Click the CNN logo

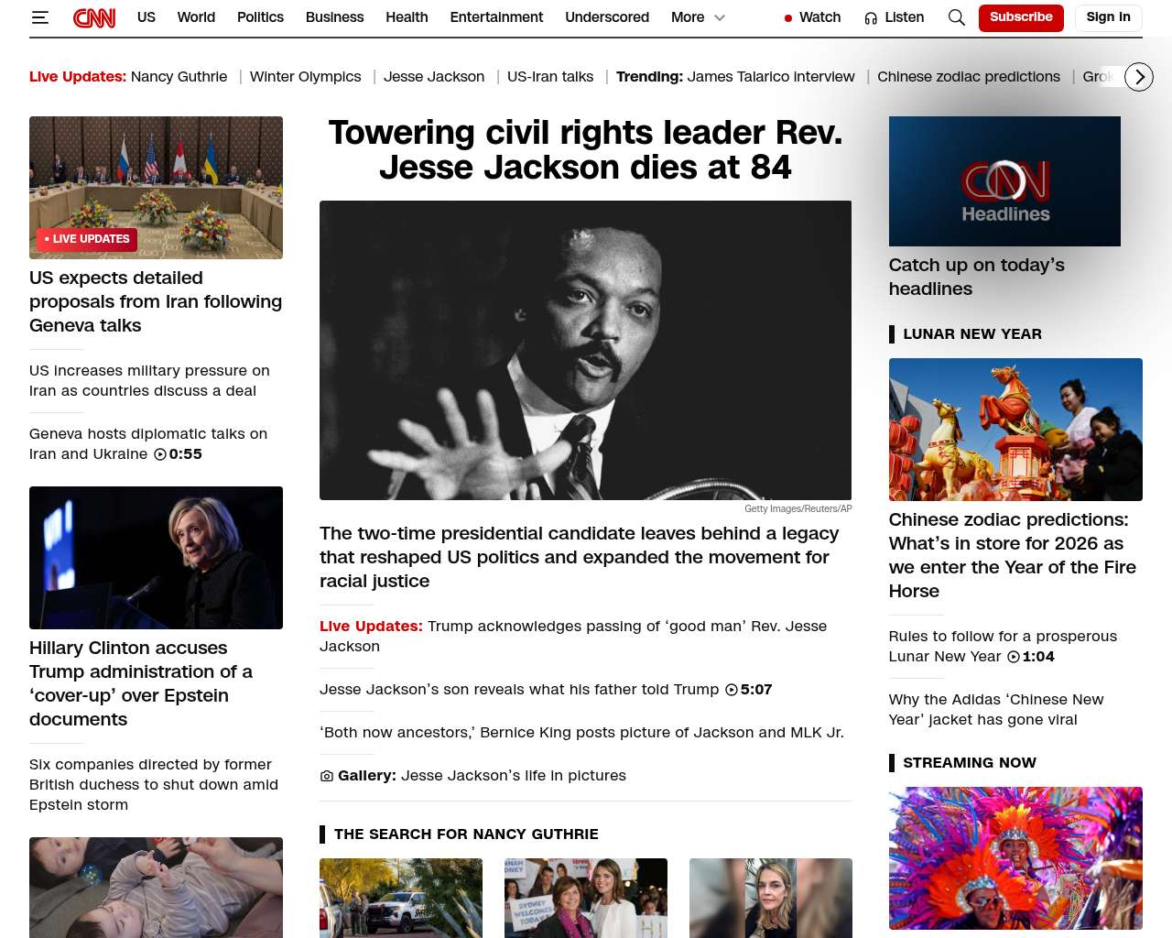point(94,17)
